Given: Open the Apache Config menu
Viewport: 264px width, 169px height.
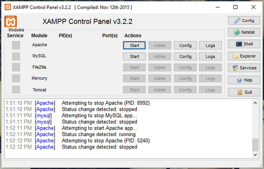Looking at the screenshot, I should (185, 45).
